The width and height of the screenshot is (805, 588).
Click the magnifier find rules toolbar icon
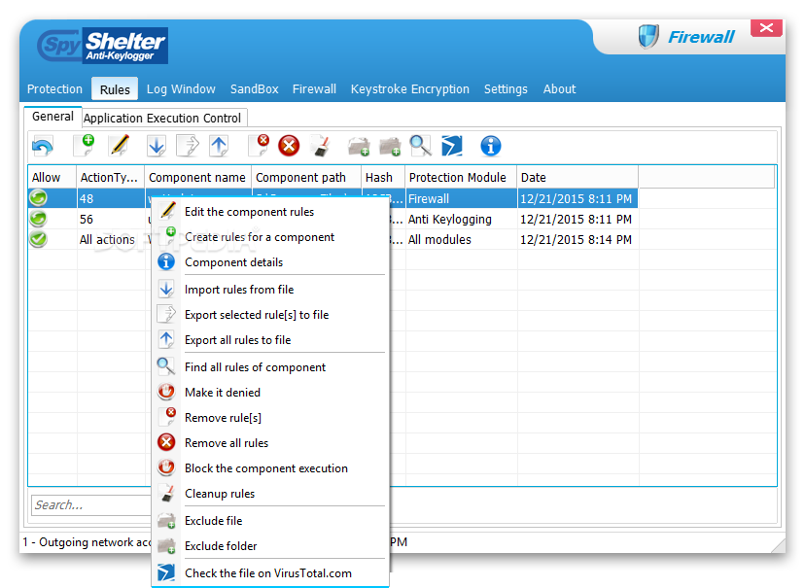pos(420,146)
